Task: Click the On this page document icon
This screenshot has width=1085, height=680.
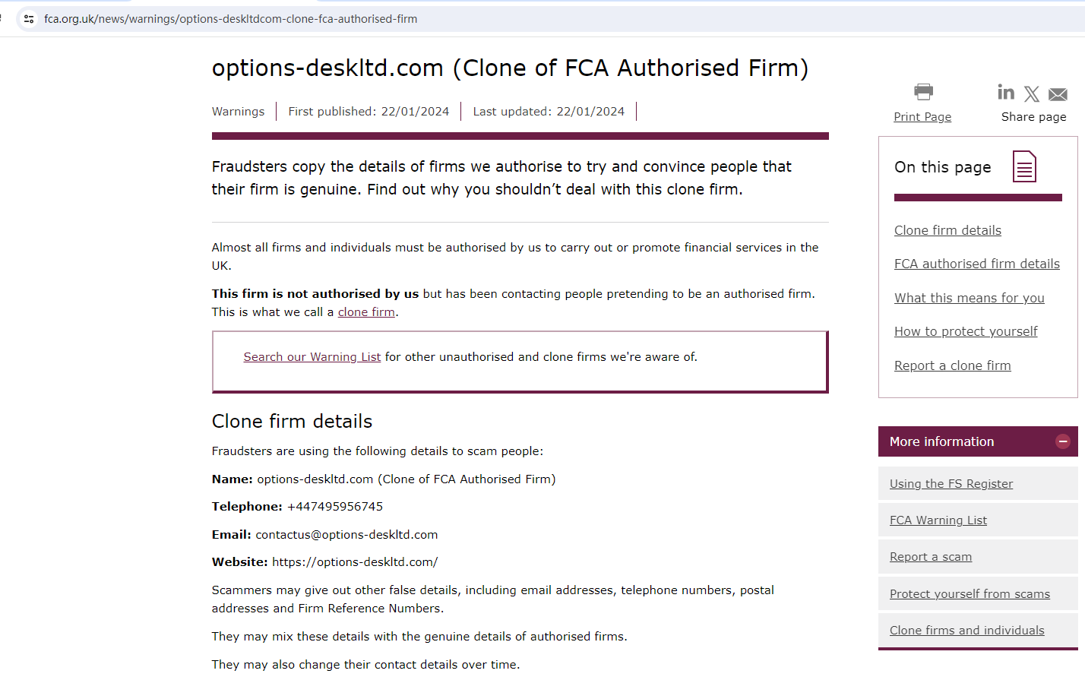Action: click(1024, 167)
